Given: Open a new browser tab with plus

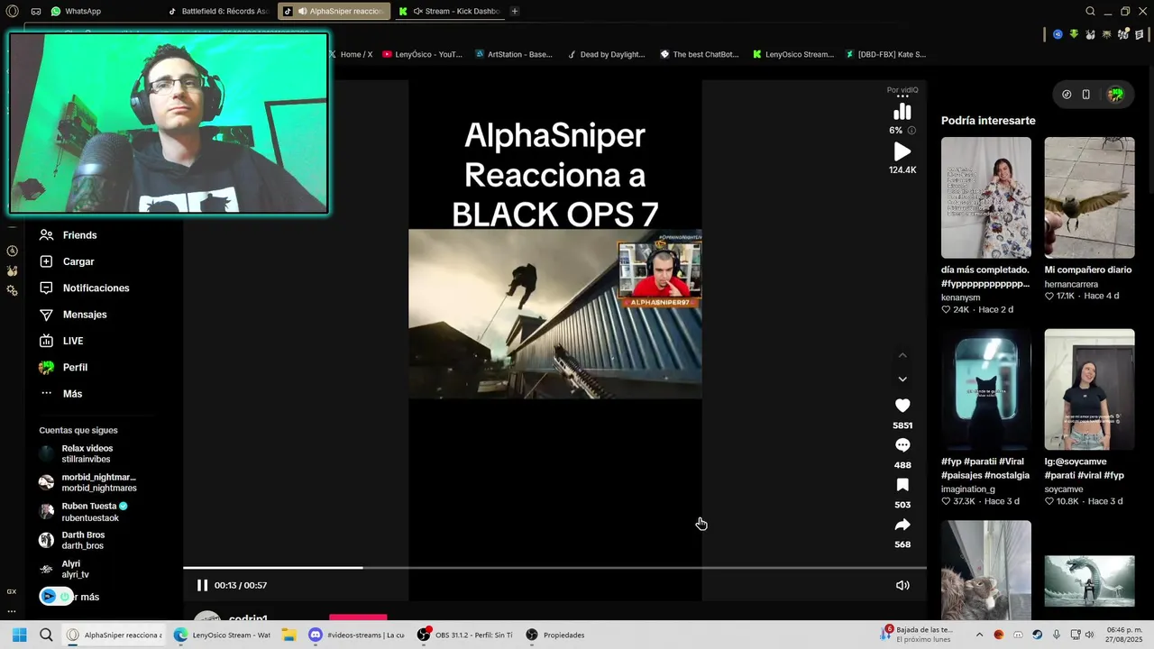Looking at the screenshot, I should point(515,12).
